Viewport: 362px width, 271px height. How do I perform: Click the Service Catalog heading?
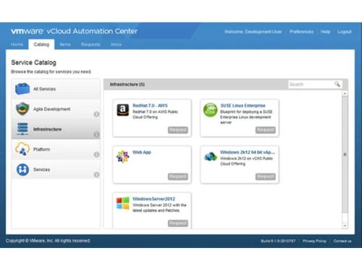tap(33, 63)
